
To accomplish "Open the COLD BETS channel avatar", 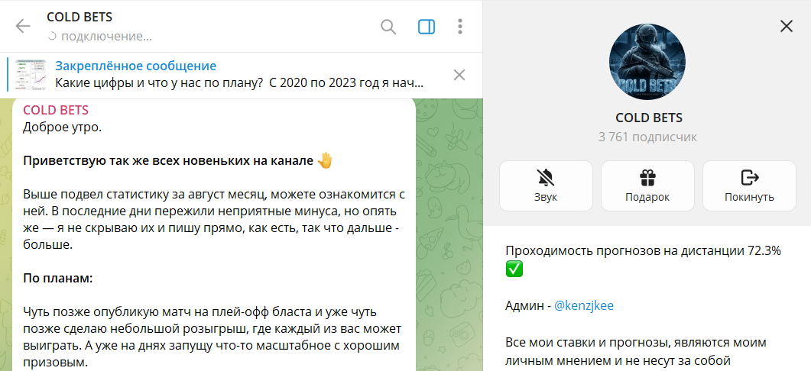I will [647, 62].
